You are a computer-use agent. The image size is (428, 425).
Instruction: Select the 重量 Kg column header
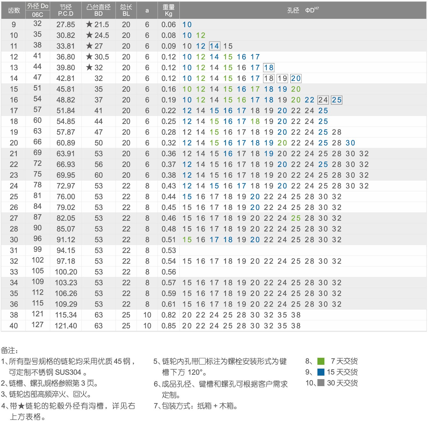click(x=169, y=10)
